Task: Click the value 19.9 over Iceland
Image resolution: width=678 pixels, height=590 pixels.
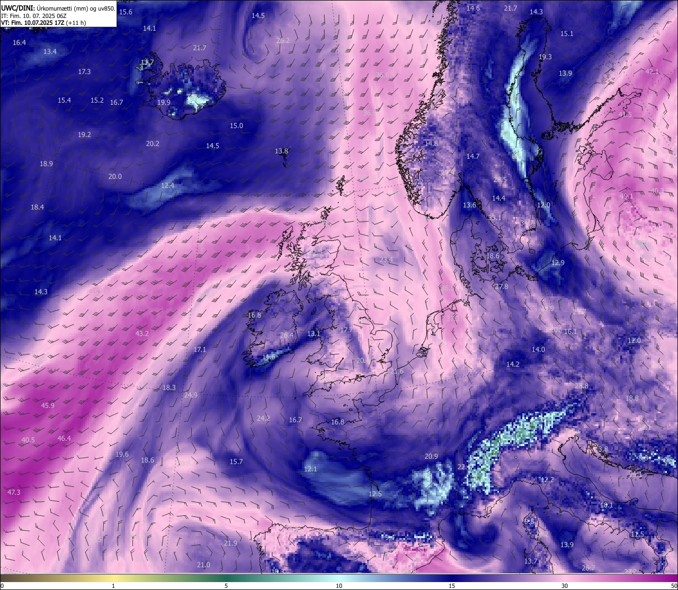Action: point(164,102)
